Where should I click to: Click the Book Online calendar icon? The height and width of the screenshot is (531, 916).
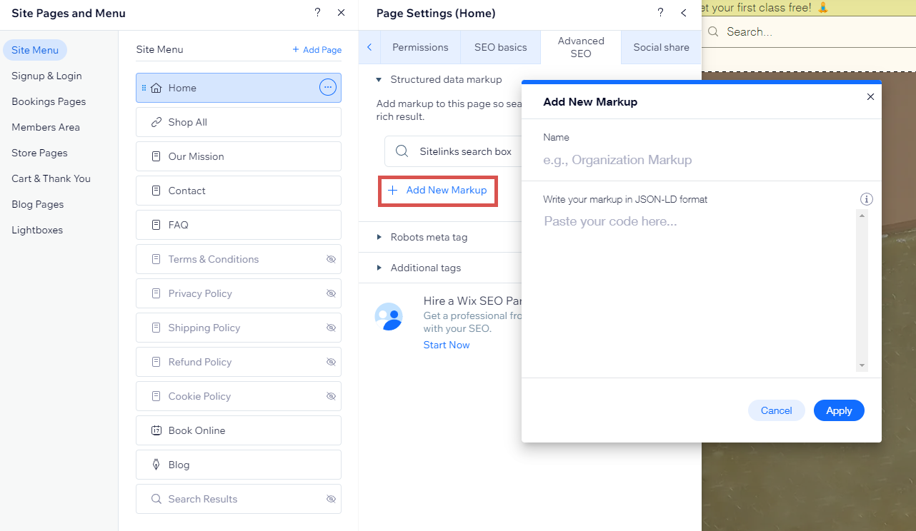[156, 430]
